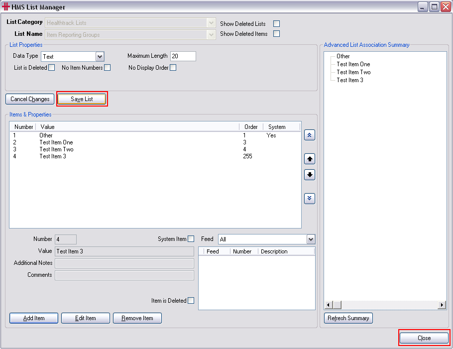
Task: Move selected item down one position
Action: pyautogui.click(x=310, y=175)
